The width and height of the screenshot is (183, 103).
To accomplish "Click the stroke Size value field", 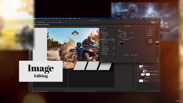I will pyautogui.click(x=132, y=33).
